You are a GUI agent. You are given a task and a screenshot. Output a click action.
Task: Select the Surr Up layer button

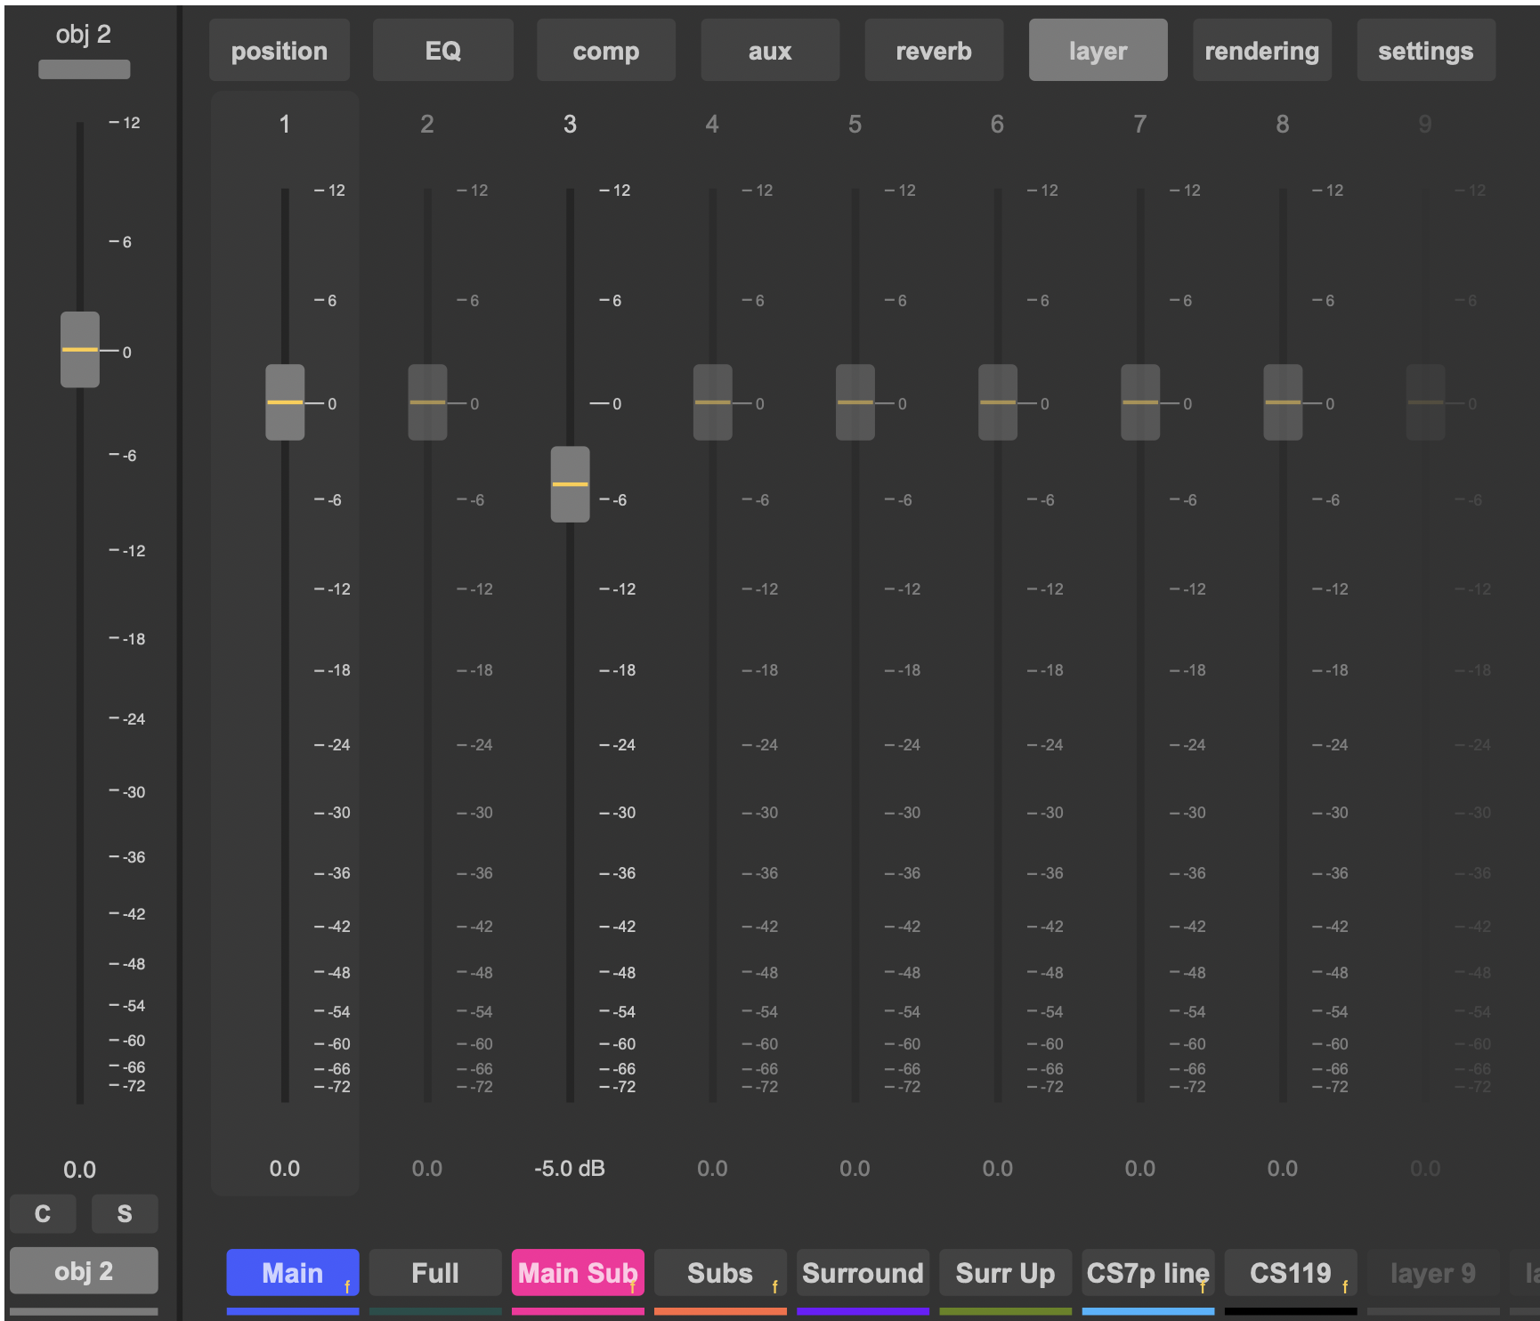point(1006,1273)
